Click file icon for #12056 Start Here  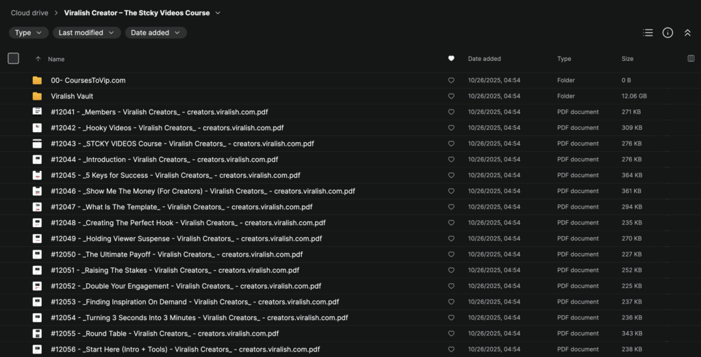pyautogui.click(x=37, y=349)
